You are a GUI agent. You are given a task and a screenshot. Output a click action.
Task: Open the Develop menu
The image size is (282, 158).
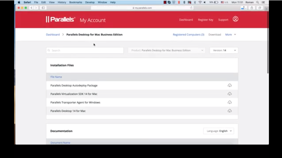90,2
